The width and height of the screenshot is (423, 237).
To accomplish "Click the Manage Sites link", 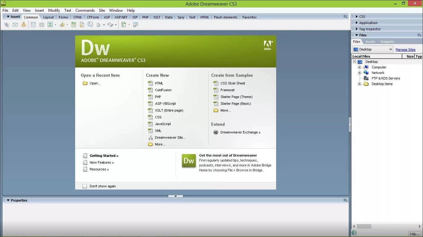I will click(405, 50).
